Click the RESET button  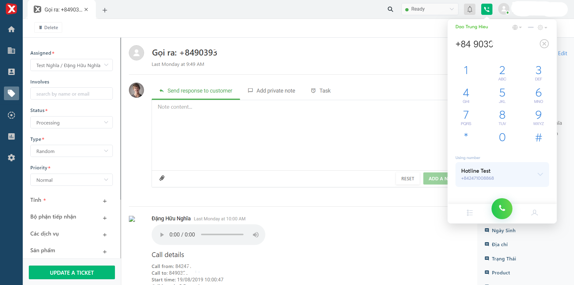click(408, 179)
